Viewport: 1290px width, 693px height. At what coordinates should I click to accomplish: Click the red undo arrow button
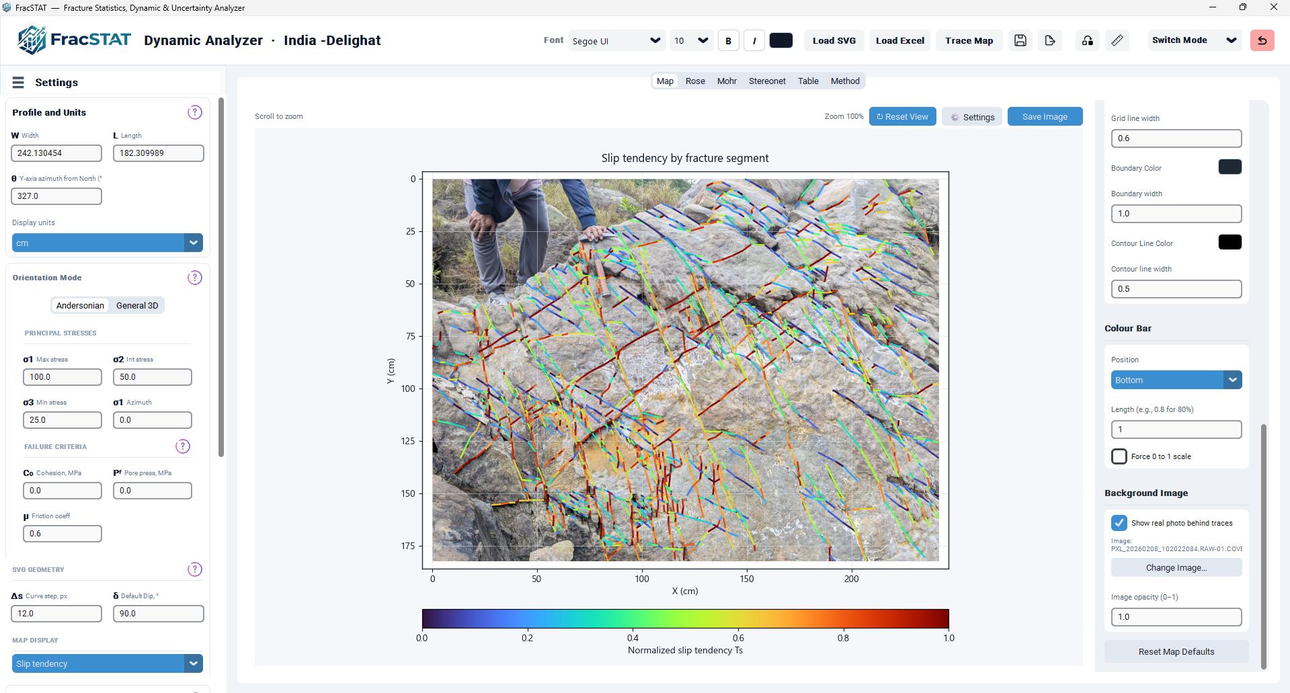tap(1262, 40)
